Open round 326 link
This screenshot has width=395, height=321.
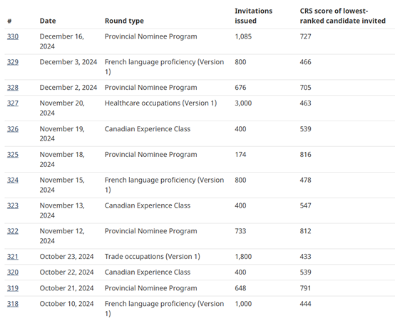pyautogui.click(x=13, y=129)
